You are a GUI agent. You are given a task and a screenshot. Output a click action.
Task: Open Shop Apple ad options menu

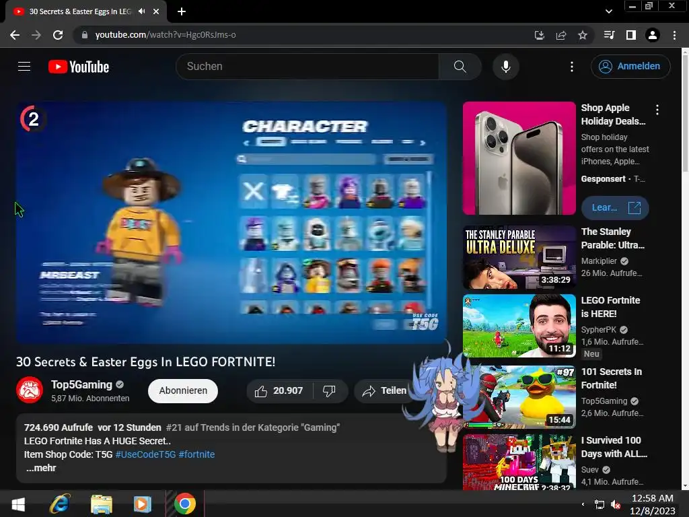[657, 110]
